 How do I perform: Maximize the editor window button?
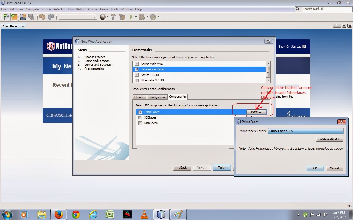[349, 26]
